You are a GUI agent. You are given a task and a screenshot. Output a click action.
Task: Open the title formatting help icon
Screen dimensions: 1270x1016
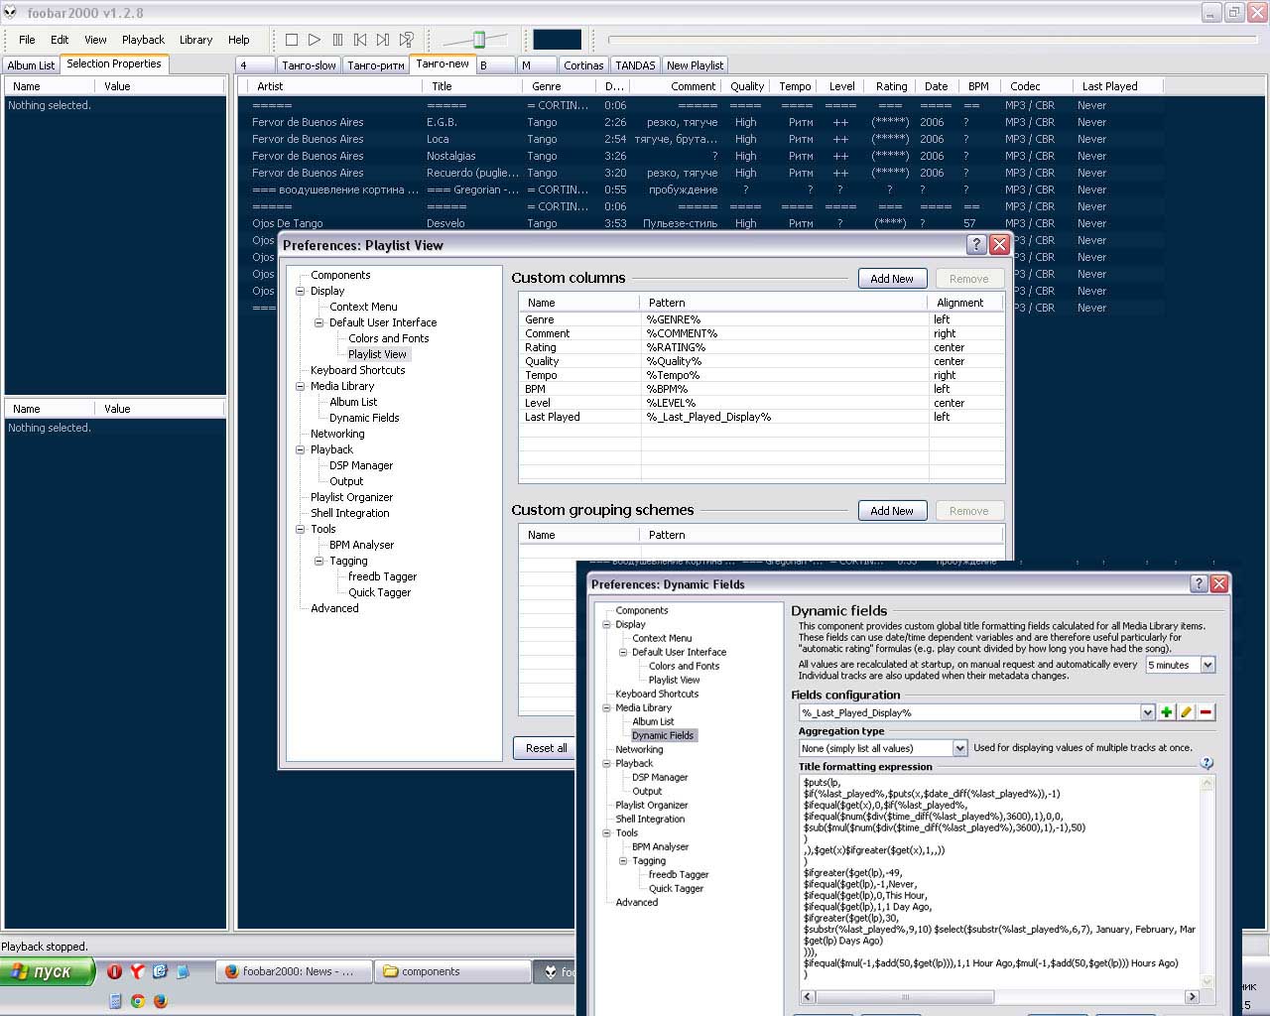tap(1206, 763)
